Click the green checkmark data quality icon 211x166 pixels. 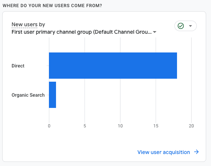[x=181, y=26]
